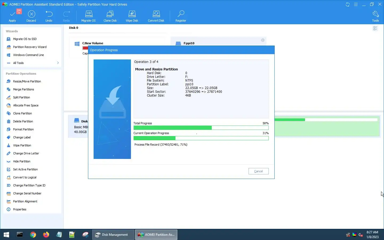Switch to Disk Management taskbar window
This screenshot has height=240, width=384.
point(113,235)
